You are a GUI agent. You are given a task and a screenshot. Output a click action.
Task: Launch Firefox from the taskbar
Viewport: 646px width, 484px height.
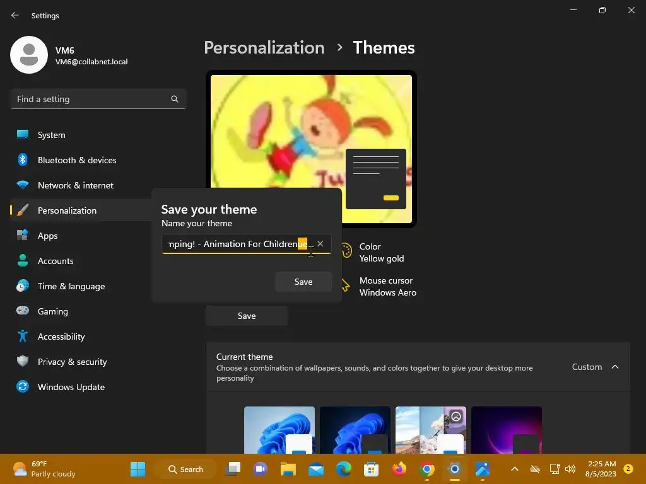click(399, 469)
